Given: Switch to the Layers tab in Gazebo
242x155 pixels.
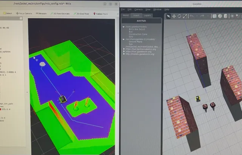Looking at the screenshot, I should click(147, 15).
